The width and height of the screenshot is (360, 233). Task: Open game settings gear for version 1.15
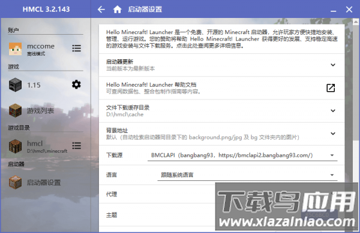click(76, 84)
